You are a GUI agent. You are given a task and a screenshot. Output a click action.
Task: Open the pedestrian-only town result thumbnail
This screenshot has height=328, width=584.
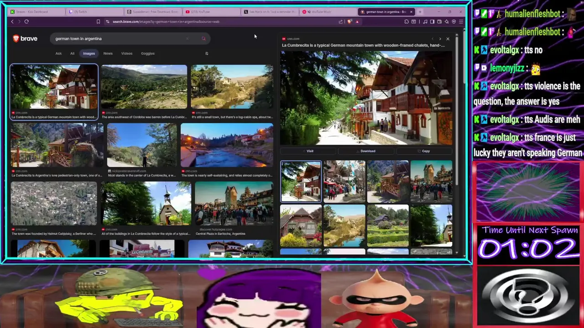click(57, 145)
